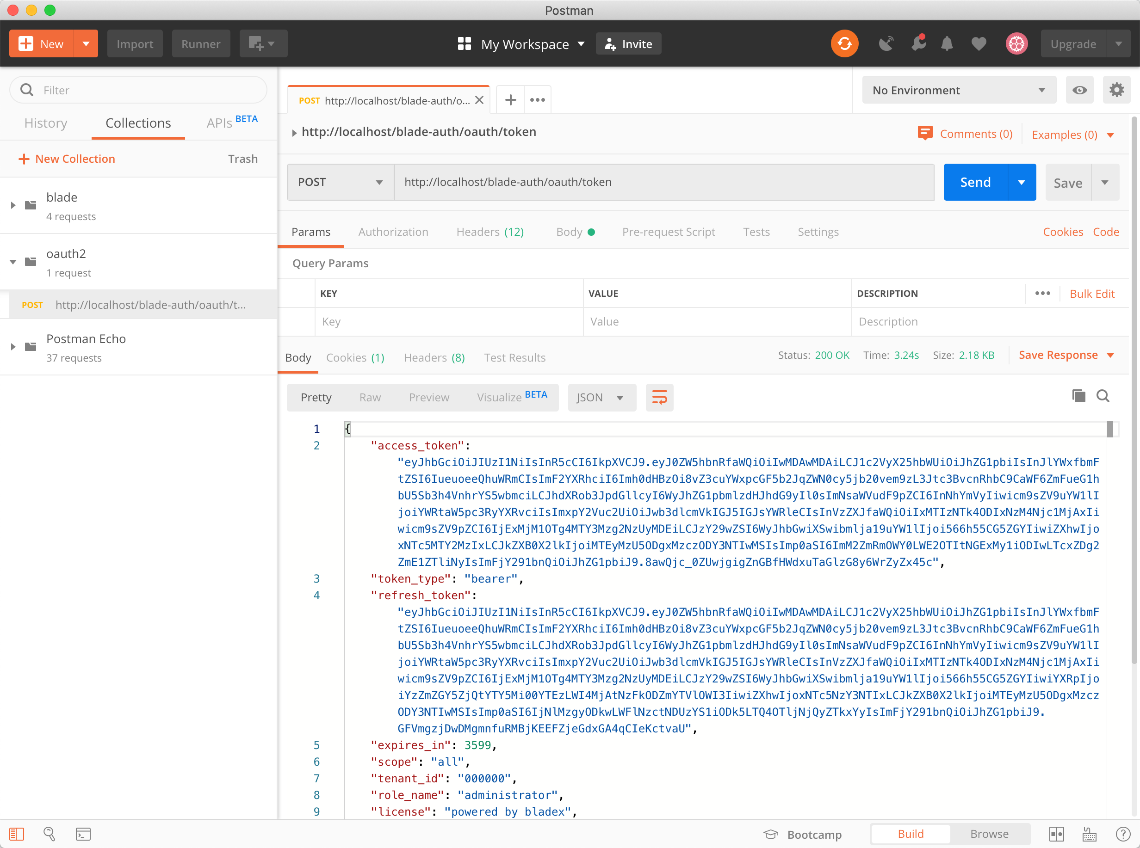
Task: Click the query params ellipsis options
Action: pos(1042,293)
